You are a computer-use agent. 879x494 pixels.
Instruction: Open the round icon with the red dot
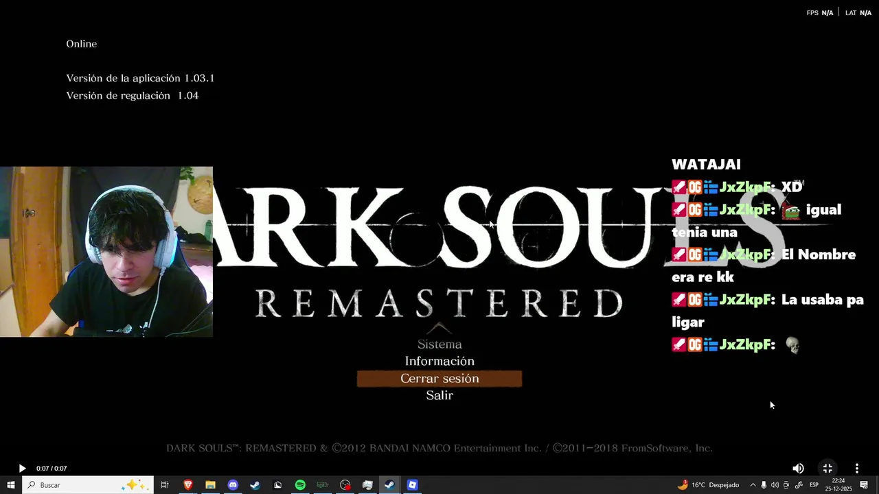click(x=345, y=485)
